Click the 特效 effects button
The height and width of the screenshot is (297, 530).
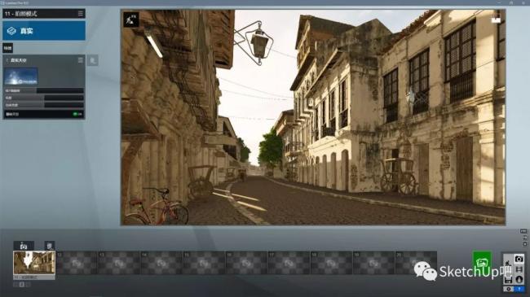(x=8, y=48)
